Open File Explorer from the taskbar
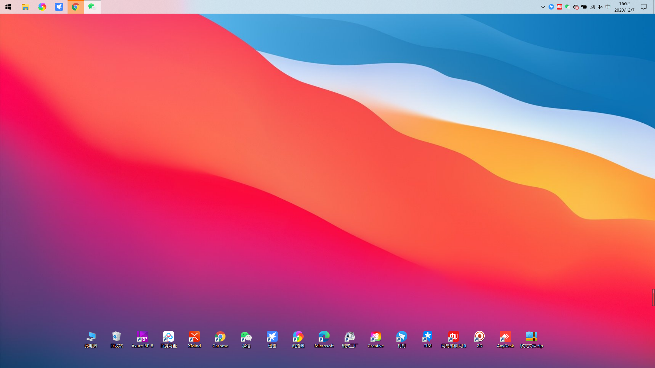The height and width of the screenshot is (368, 655). point(26,7)
